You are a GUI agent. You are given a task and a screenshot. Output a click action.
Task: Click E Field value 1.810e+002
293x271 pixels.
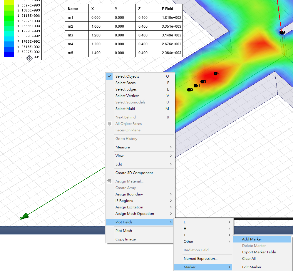point(171,17)
